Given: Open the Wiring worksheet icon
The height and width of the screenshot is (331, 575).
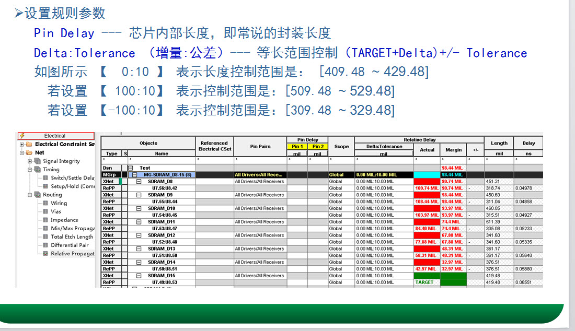Looking at the screenshot, I should point(45,203).
